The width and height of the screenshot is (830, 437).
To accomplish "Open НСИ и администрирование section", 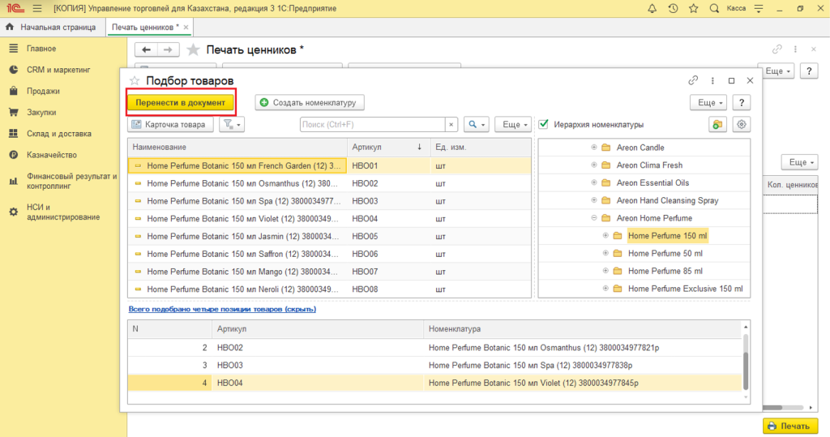I will pos(63,212).
